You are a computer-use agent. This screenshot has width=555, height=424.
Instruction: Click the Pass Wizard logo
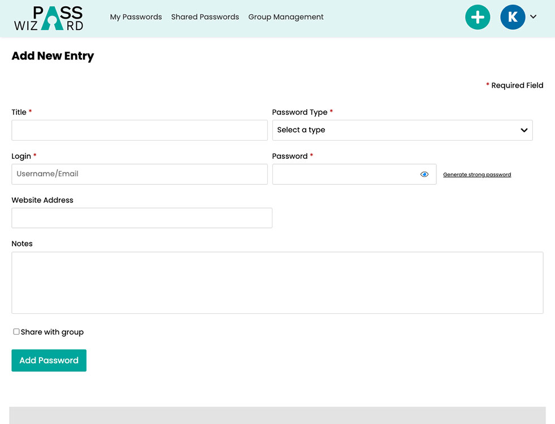click(49, 18)
